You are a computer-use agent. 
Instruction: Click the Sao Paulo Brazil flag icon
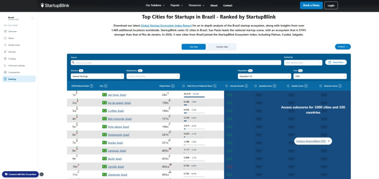coord(104,95)
